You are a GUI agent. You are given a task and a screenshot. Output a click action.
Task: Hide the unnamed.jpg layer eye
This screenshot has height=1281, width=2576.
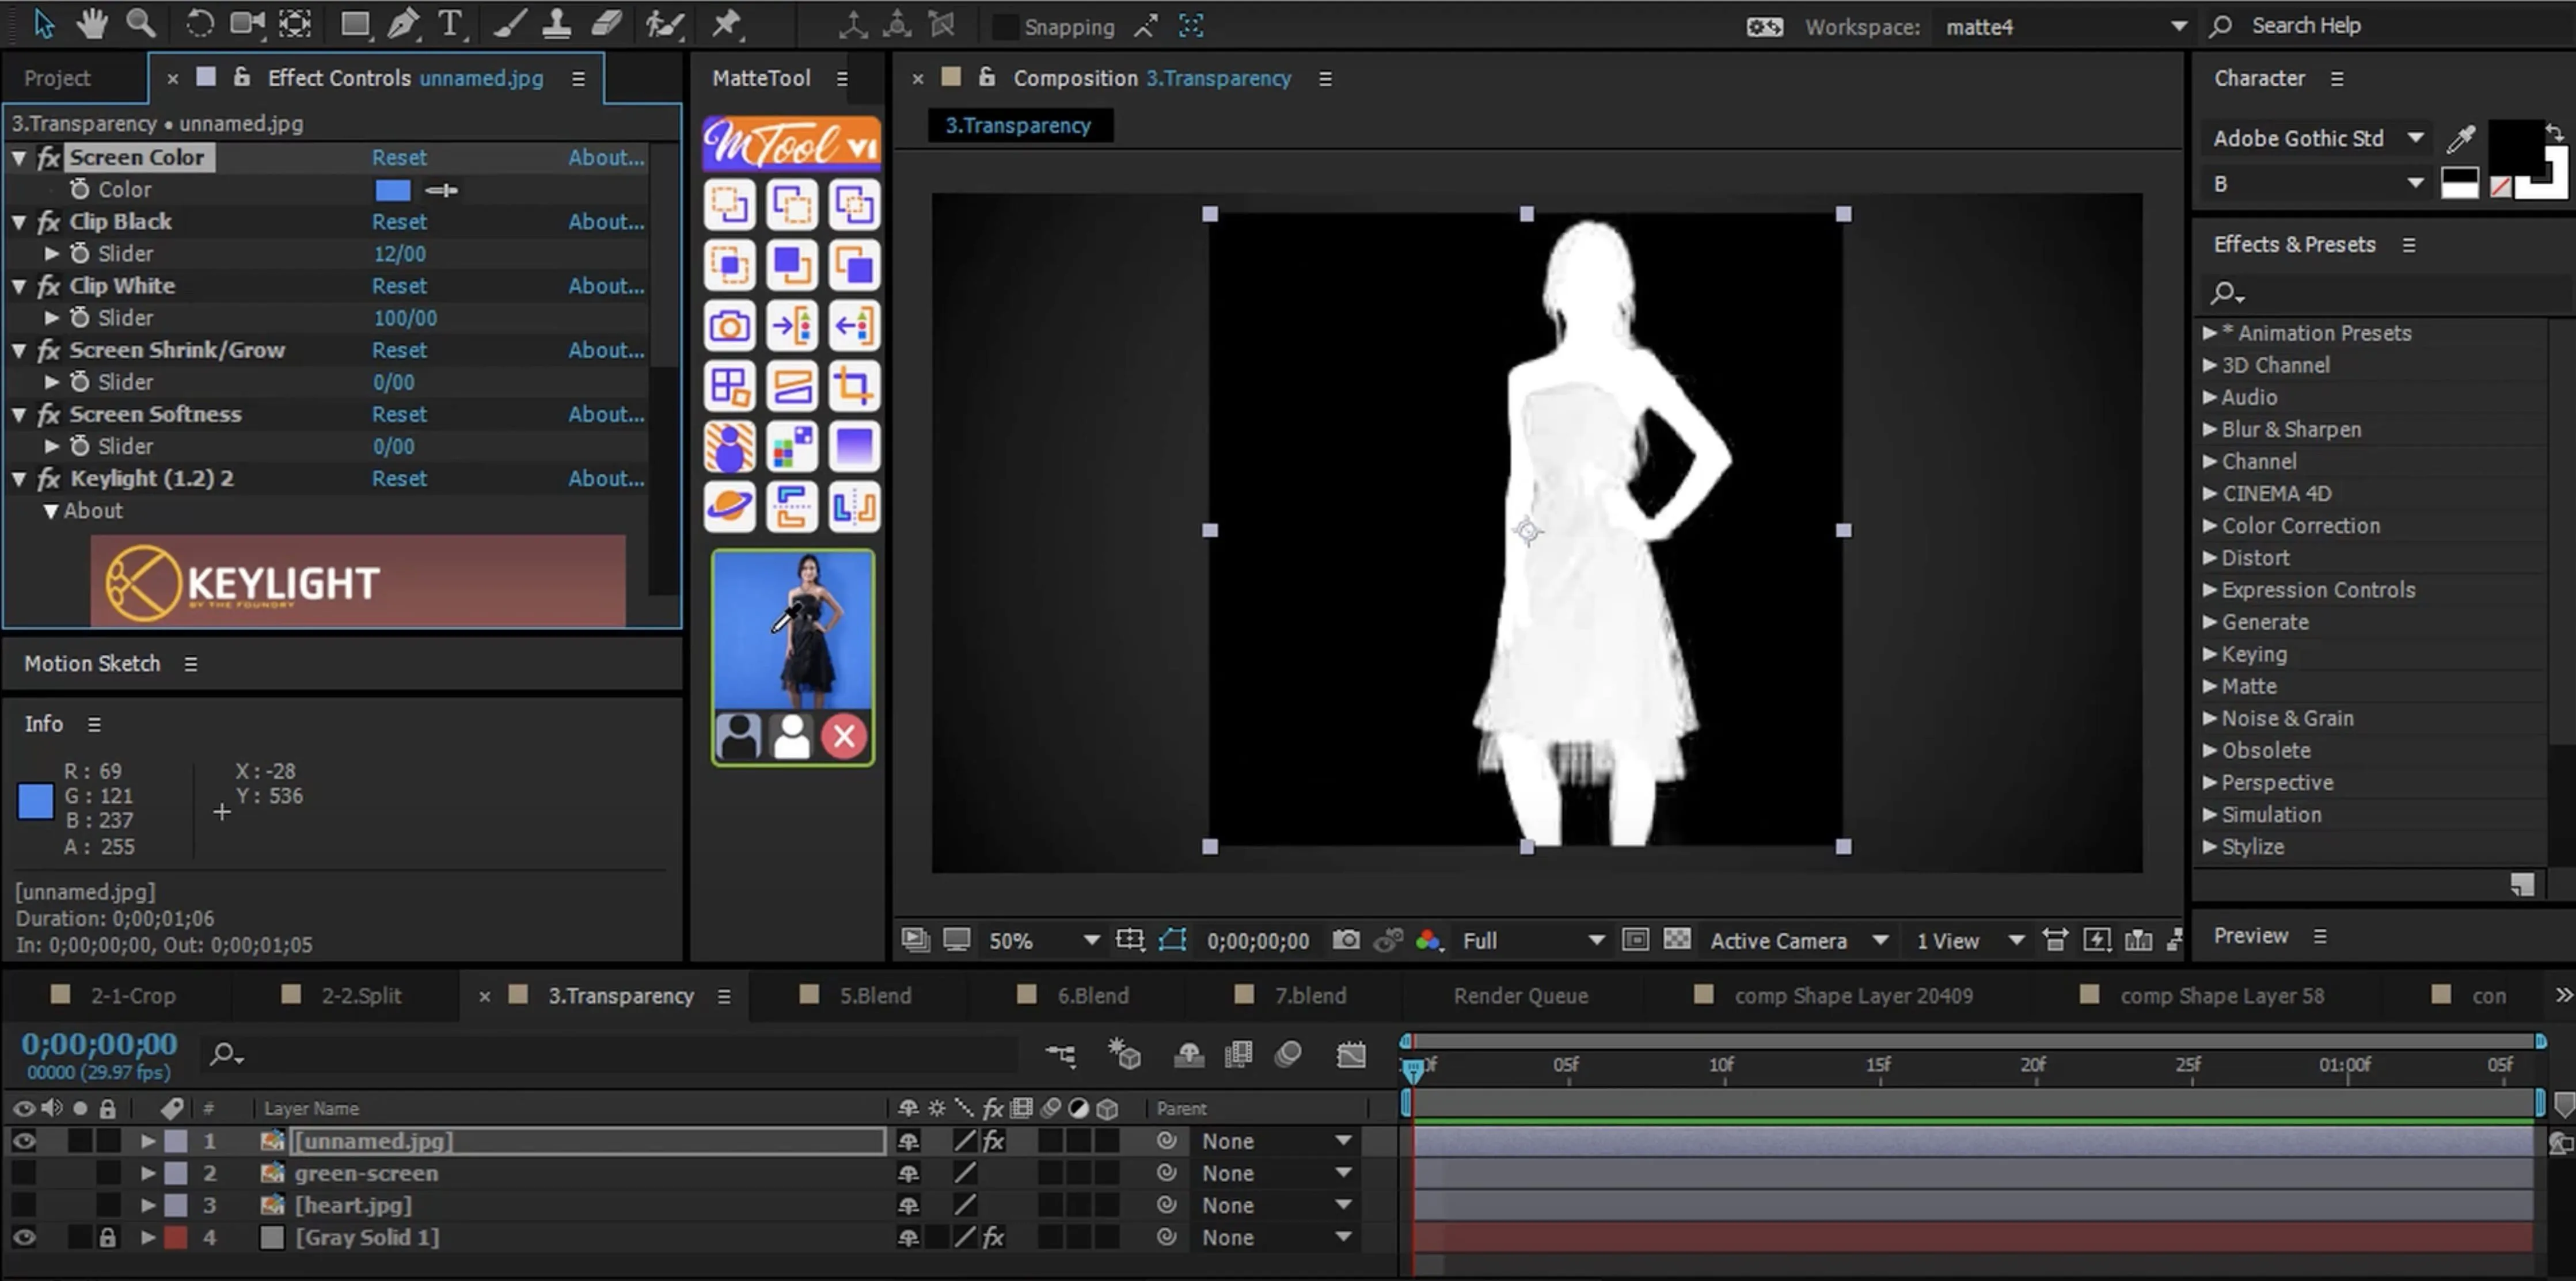(x=24, y=1141)
